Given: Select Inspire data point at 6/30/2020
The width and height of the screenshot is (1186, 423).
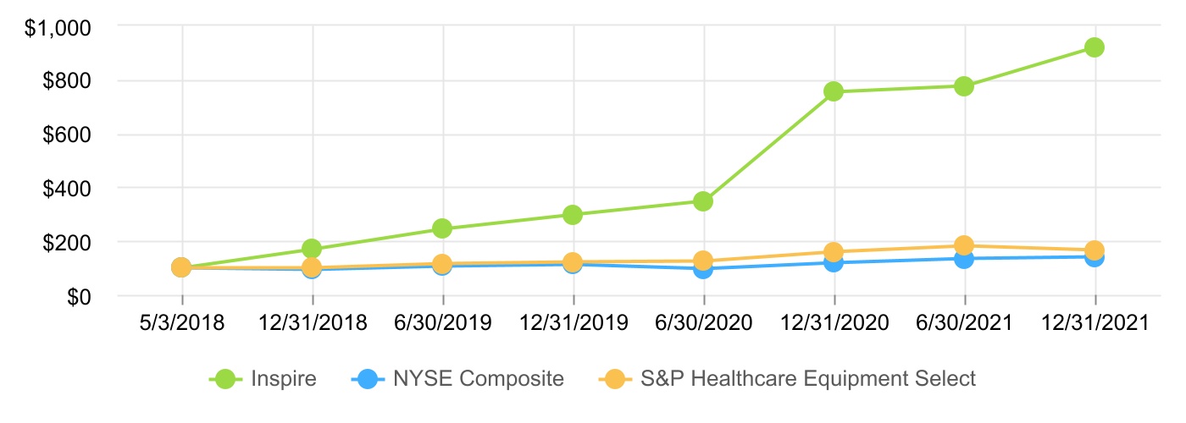Looking at the screenshot, I should (703, 201).
